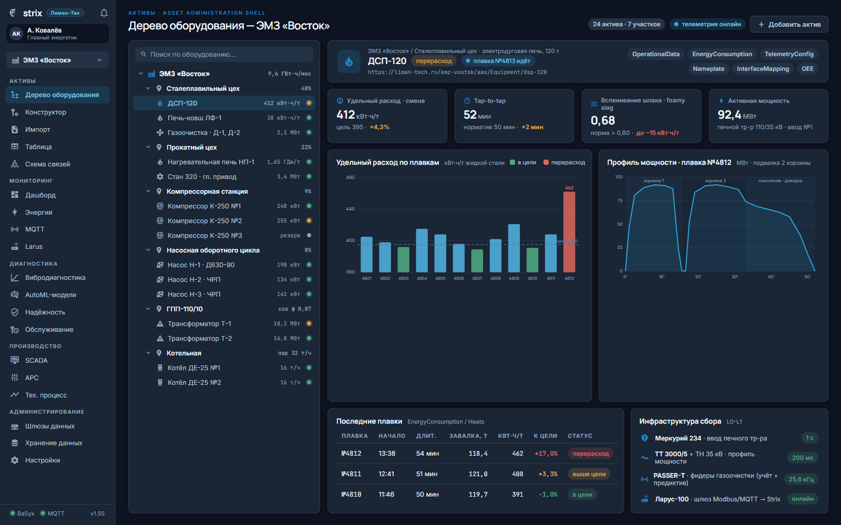The image size is (841, 525).
Task: Collapse the Компрессорная станция branch
Action: [x=148, y=192]
